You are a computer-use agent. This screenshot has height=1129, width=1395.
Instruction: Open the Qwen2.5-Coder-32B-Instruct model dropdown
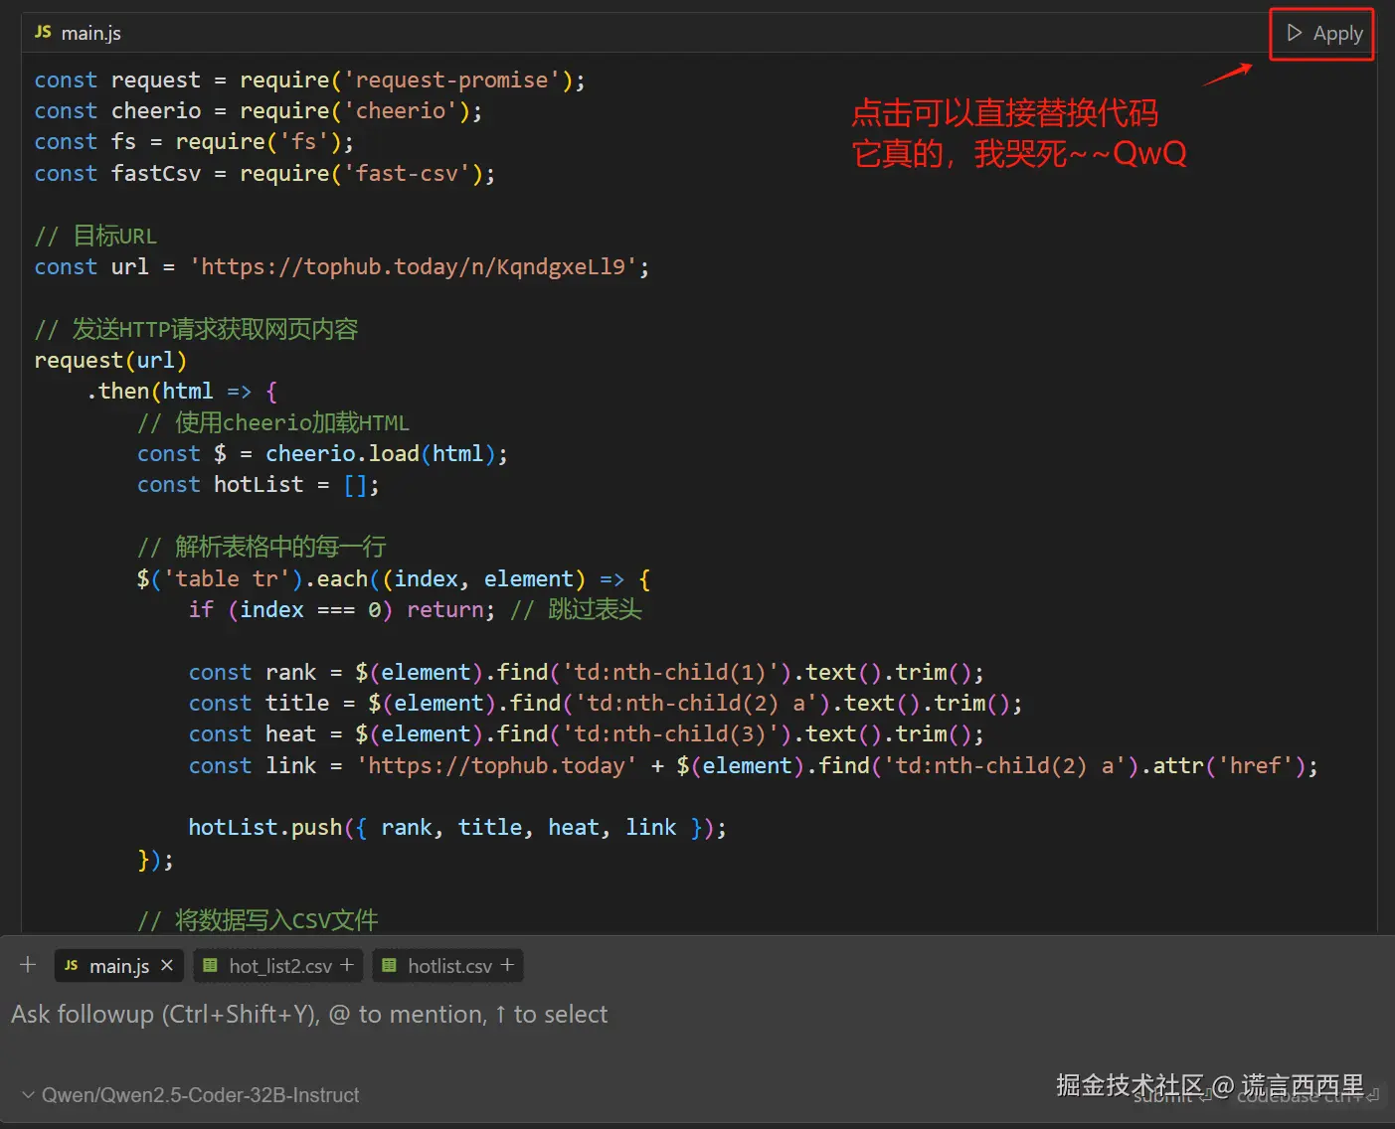(191, 1095)
